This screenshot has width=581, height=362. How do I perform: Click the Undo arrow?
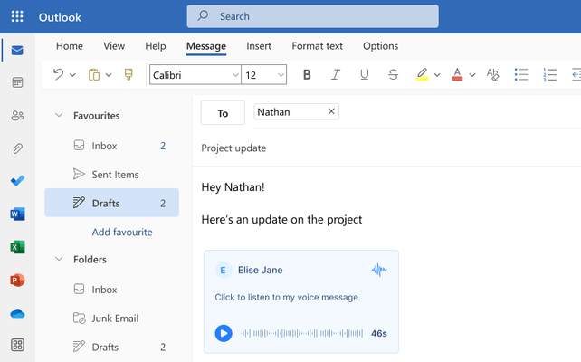click(58, 74)
